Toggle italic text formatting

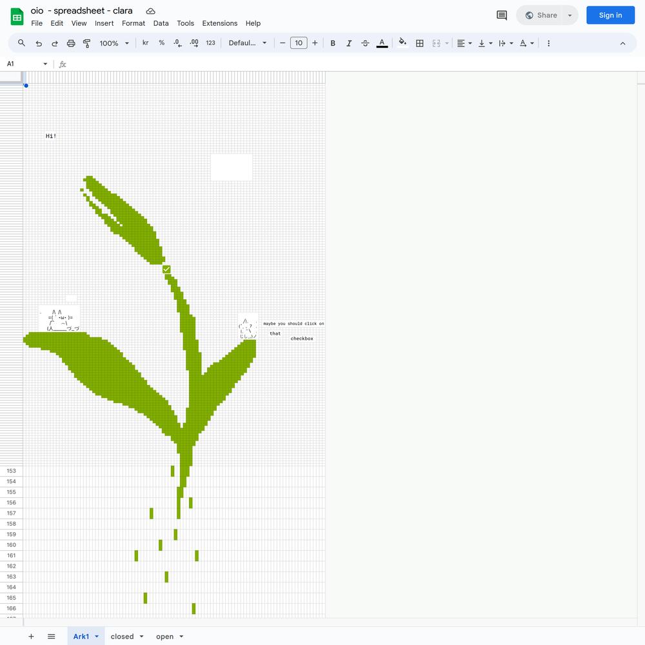click(x=349, y=43)
